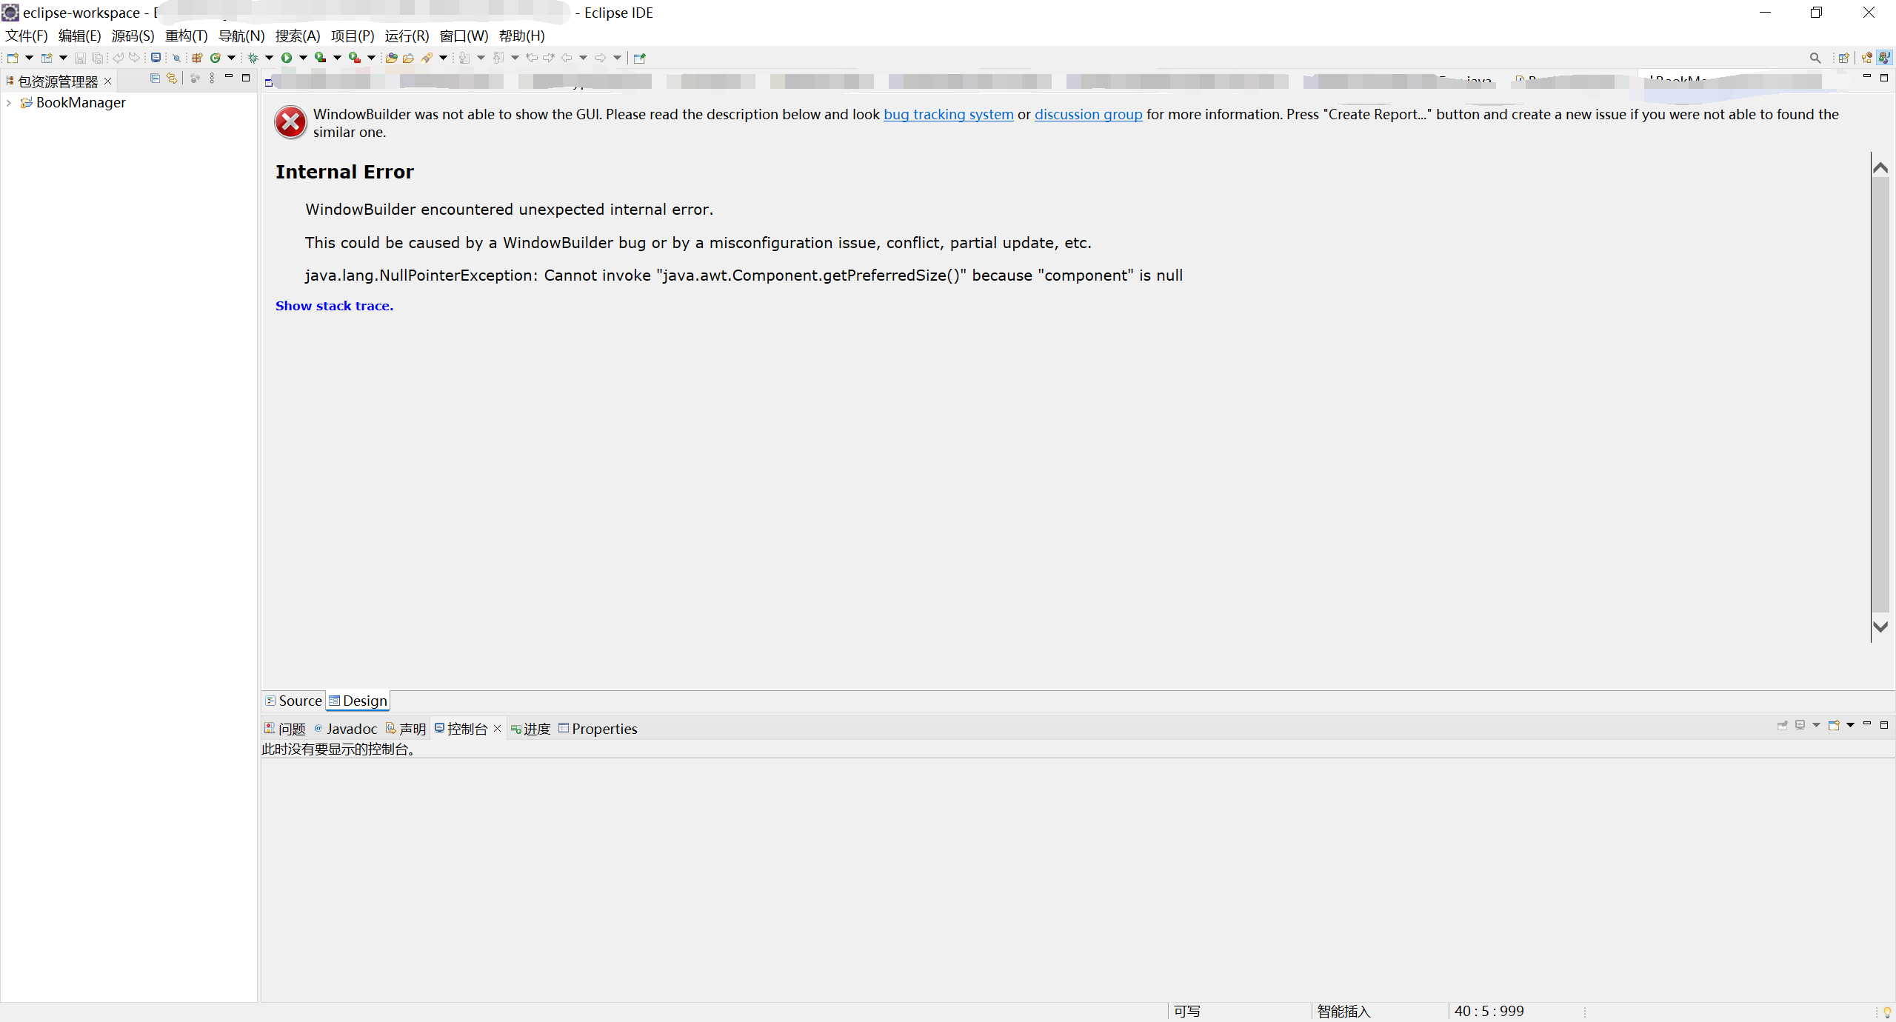
Task: Open the Javadoc view tab
Action: 346,729
